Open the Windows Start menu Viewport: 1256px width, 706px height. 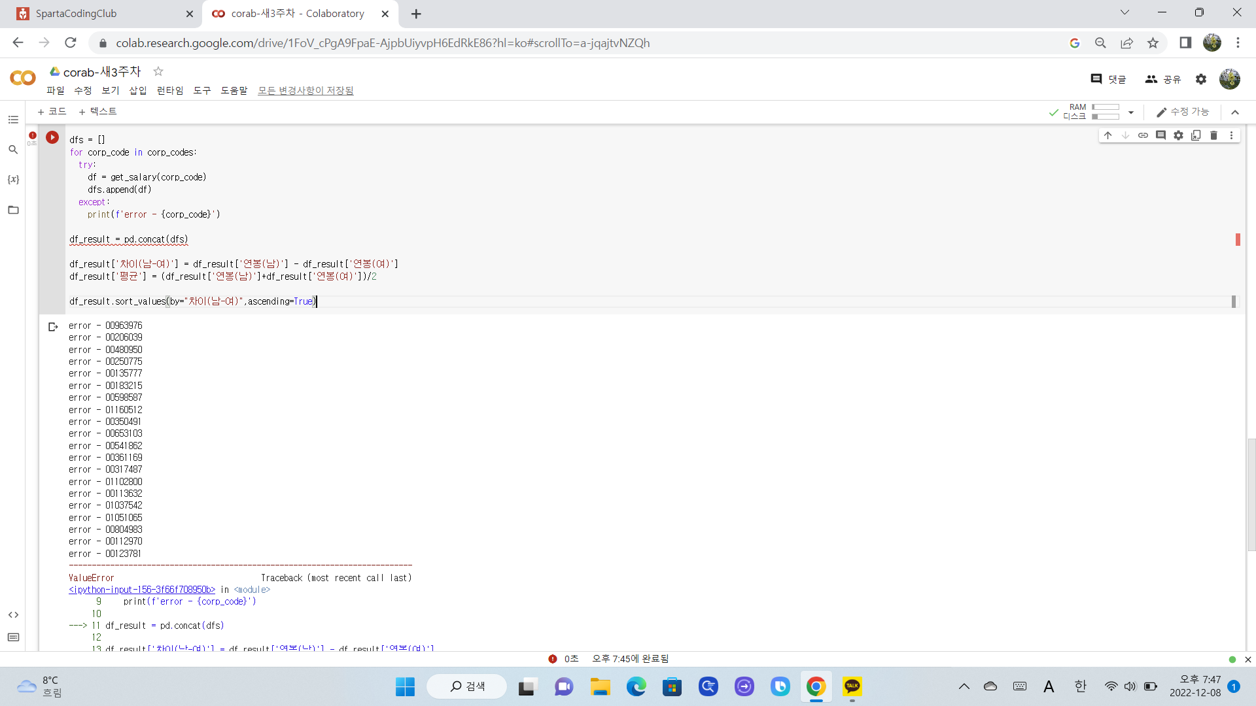[x=405, y=686]
